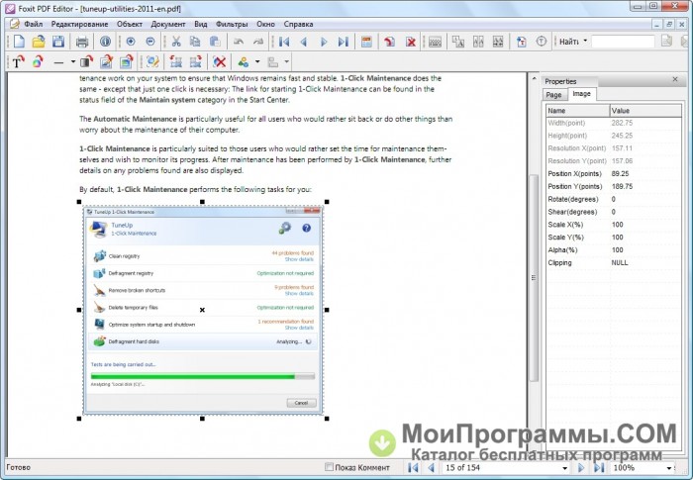693x480 pixels.
Task: Click the insert image icon with pencil
Action: [x=106, y=62]
